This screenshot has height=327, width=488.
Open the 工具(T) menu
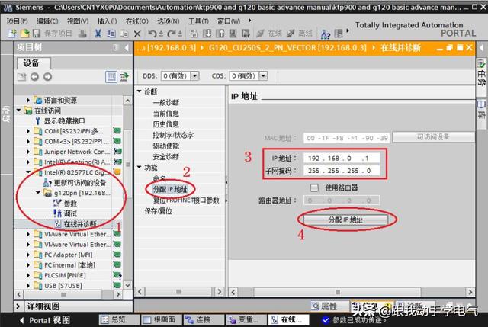(x=198, y=21)
